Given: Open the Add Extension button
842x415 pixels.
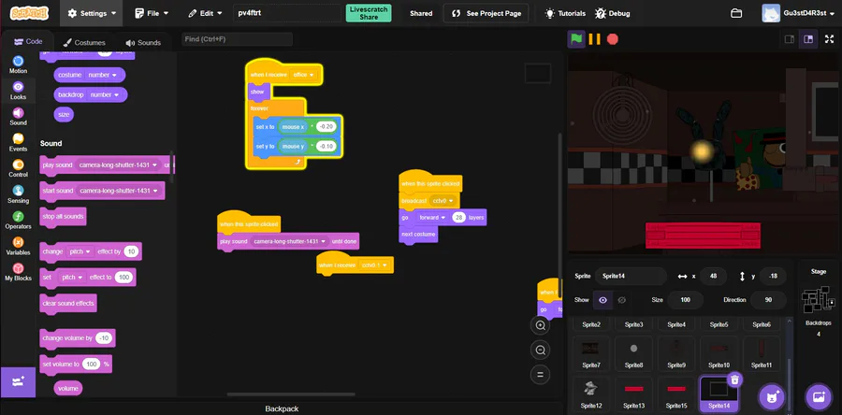Looking at the screenshot, I should (18, 381).
